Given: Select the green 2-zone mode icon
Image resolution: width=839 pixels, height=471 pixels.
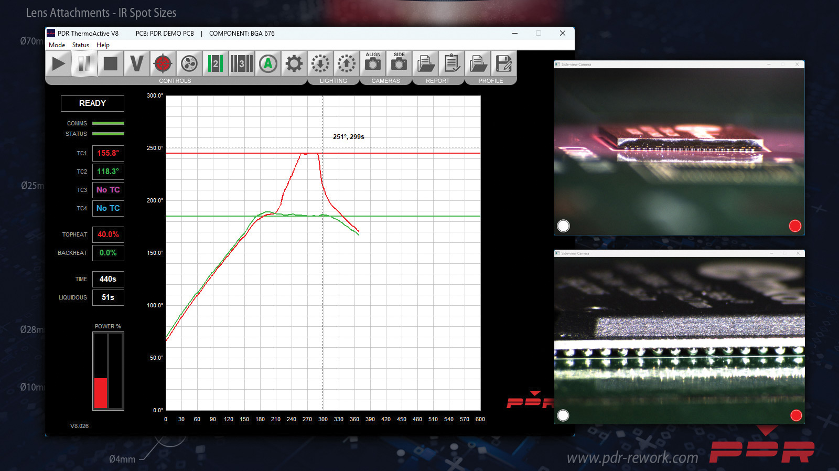Looking at the screenshot, I should click(x=216, y=64).
